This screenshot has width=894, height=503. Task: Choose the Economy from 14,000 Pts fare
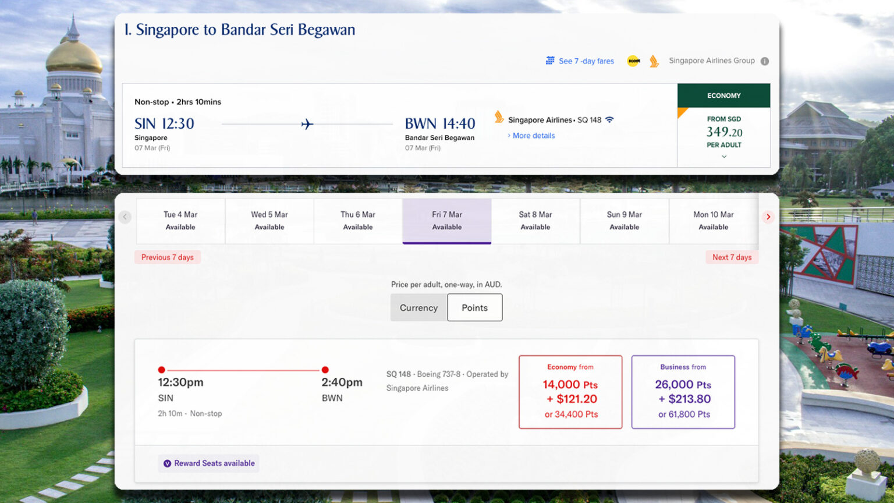(x=570, y=392)
